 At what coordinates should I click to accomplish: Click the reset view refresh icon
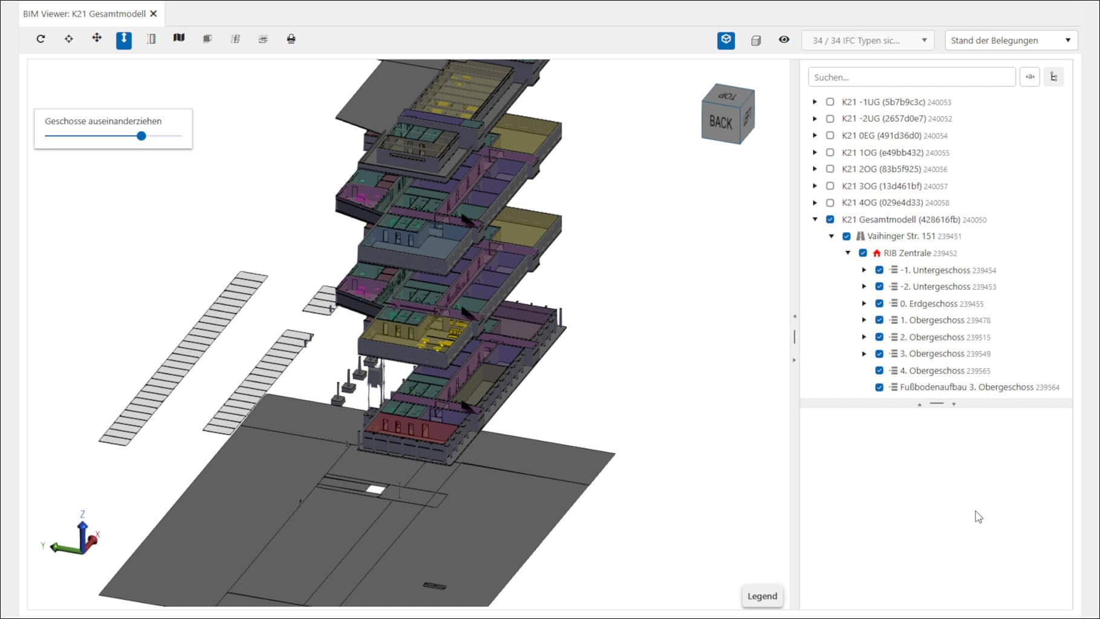pyautogui.click(x=41, y=39)
